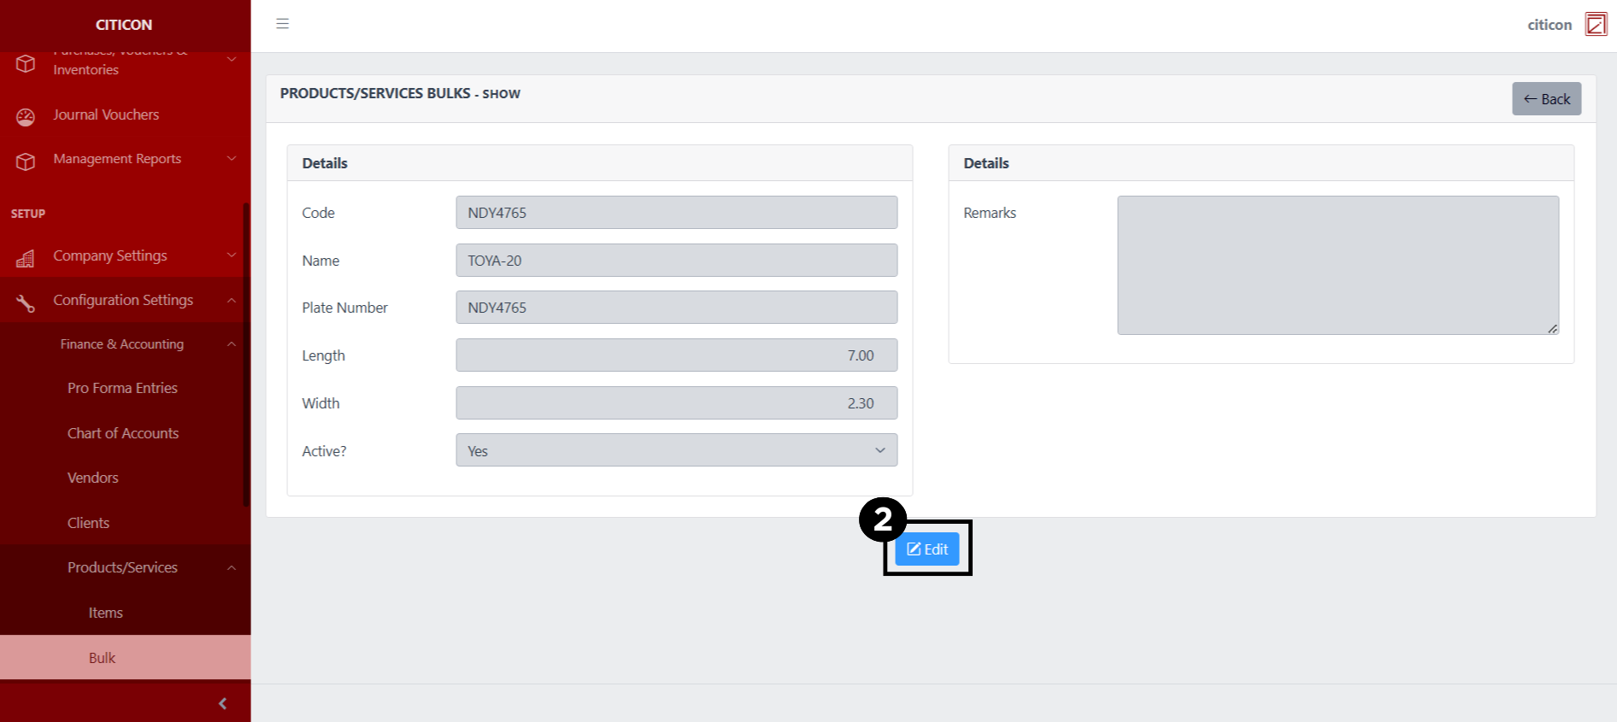Click the Remarks text area

pyautogui.click(x=1338, y=265)
